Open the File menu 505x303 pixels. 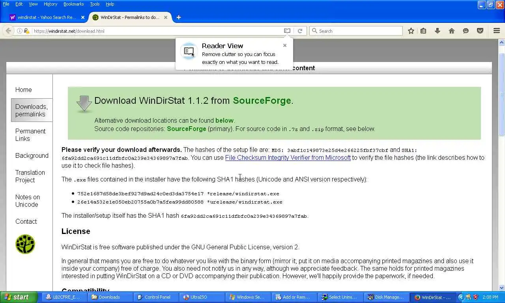pyautogui.click(x=6, y=4)
